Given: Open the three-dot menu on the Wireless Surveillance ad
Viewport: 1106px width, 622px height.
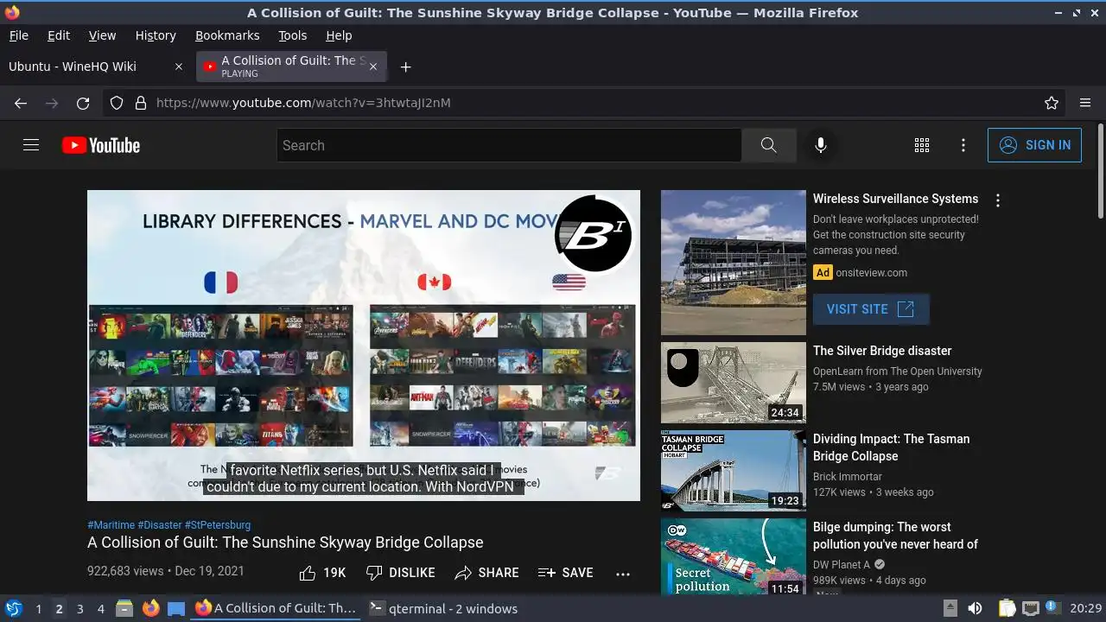Looking at the screenshot, I should click(x=998, y=200).
